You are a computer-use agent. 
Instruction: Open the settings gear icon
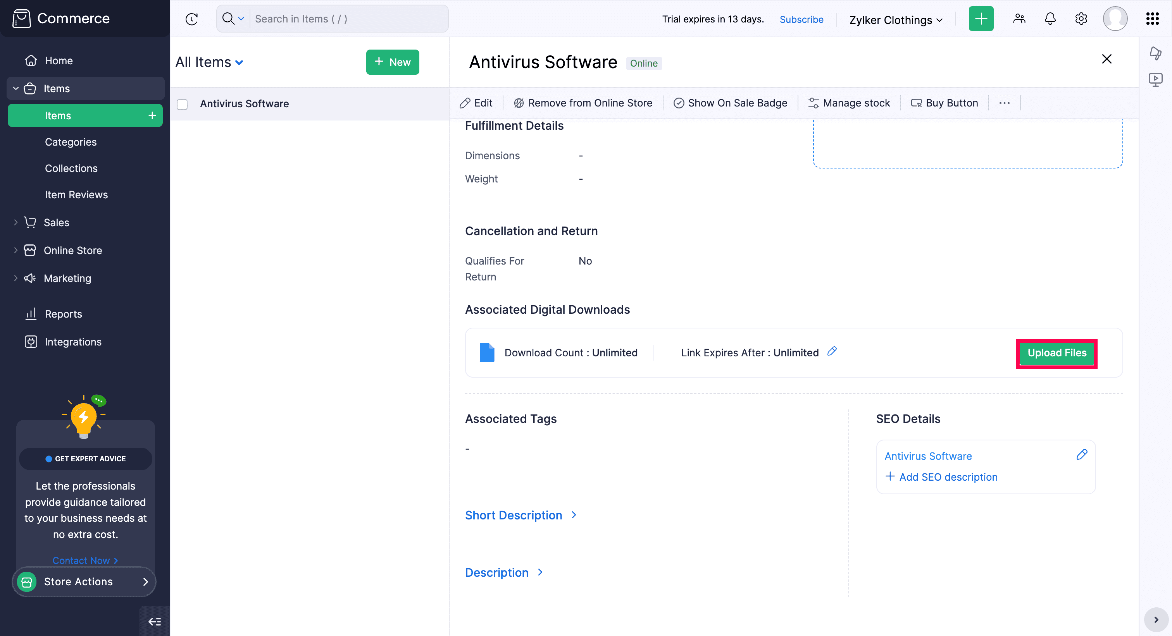coord(1081,19)
